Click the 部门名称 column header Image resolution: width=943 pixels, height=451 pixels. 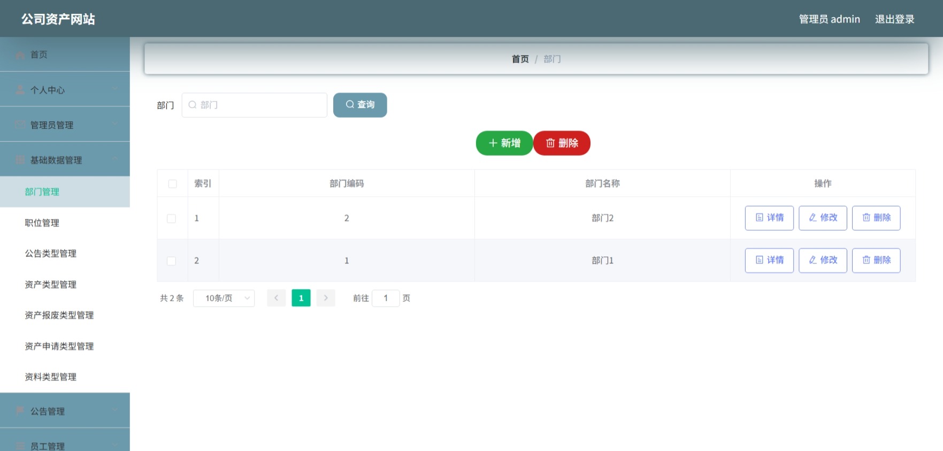point(602,183)
